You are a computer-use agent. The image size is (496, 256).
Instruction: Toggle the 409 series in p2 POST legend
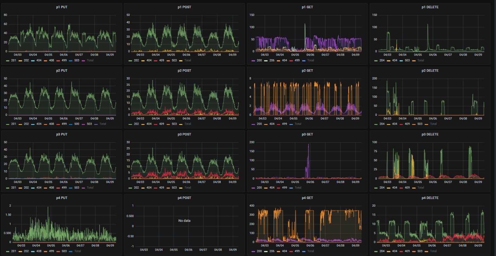point(159,124)
